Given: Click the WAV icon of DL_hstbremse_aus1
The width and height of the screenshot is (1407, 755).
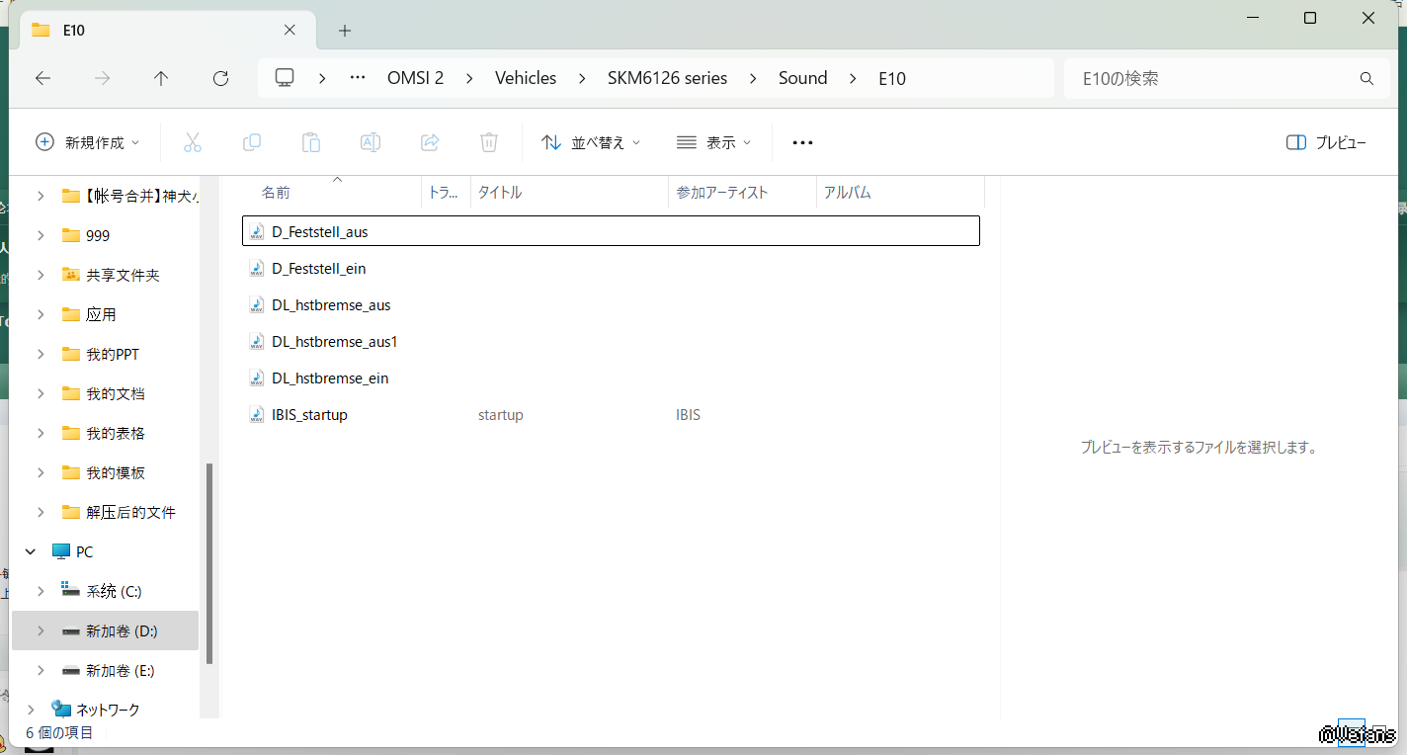Looking at the screenshot, I should (257, 341).
